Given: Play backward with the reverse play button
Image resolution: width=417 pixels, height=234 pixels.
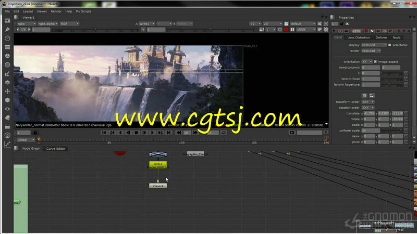Looking at the screenshot, I should (x=120, y=133).
